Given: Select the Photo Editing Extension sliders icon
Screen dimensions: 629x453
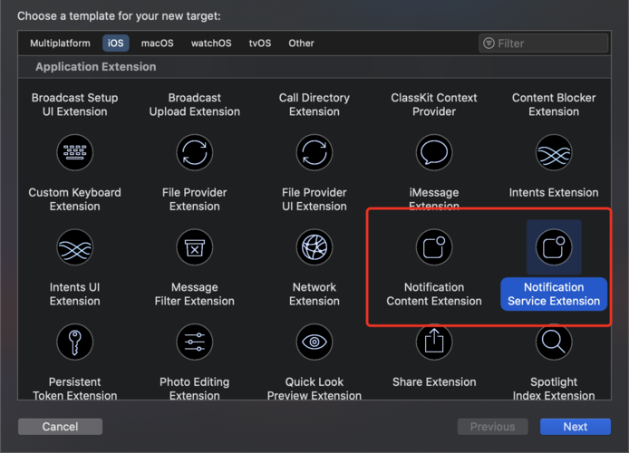Looking at the screenshot, I should tap(195, 342).
